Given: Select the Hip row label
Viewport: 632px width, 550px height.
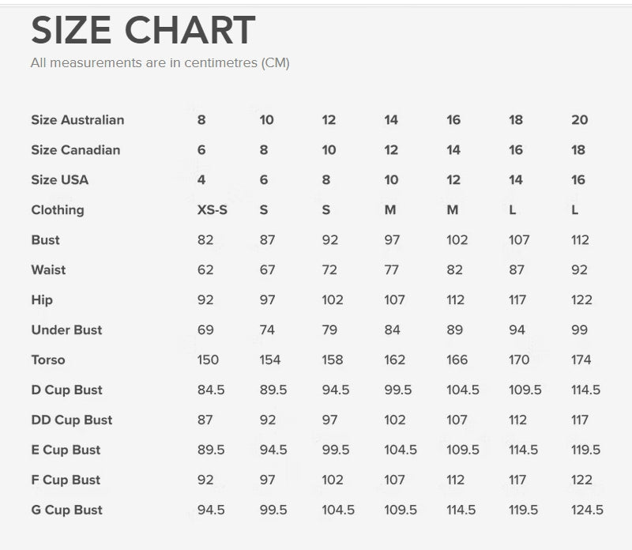Looking at the screenshot, I should pyautogui.click(x=42, y=300).
